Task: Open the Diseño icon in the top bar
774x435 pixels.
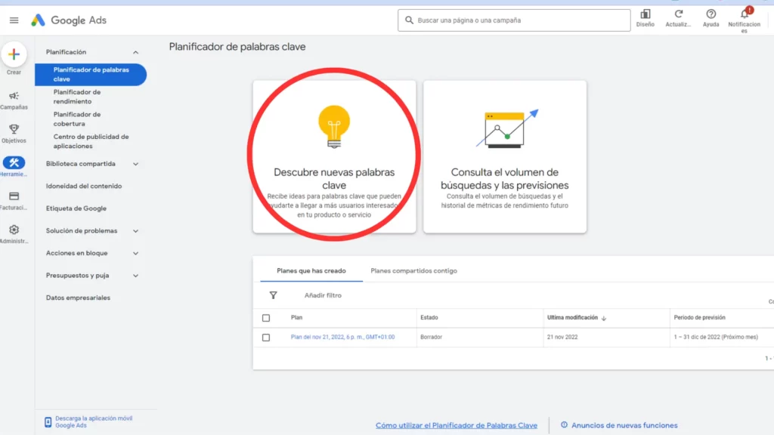Action: pos(645,15)
